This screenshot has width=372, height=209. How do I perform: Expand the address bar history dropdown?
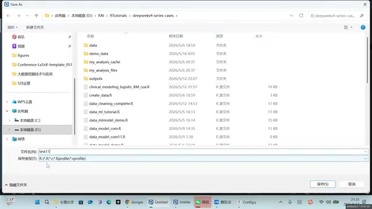point(291,16)
